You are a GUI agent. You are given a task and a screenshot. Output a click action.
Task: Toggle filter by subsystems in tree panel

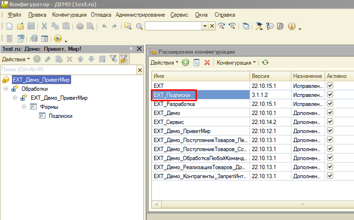point(113,59)
